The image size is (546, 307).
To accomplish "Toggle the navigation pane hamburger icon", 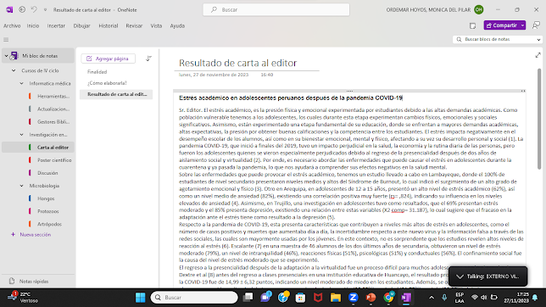I will [x=6, y=39].
